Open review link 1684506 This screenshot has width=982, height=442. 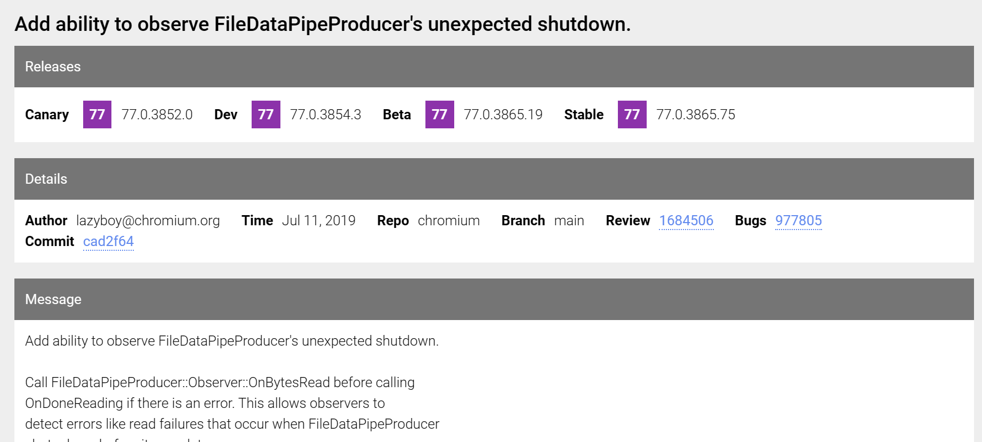[x=686, y=220]
